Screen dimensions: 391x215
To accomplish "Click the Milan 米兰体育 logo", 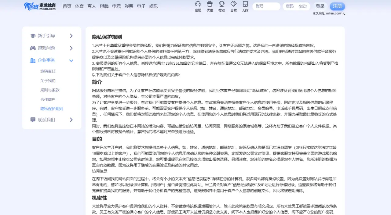I will pyautogui.click(x=40, y=6).
